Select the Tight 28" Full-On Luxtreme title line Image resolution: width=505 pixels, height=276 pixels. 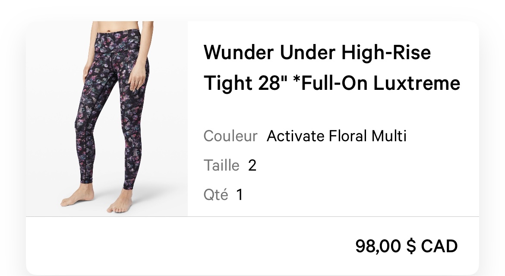tap(332, 83)
